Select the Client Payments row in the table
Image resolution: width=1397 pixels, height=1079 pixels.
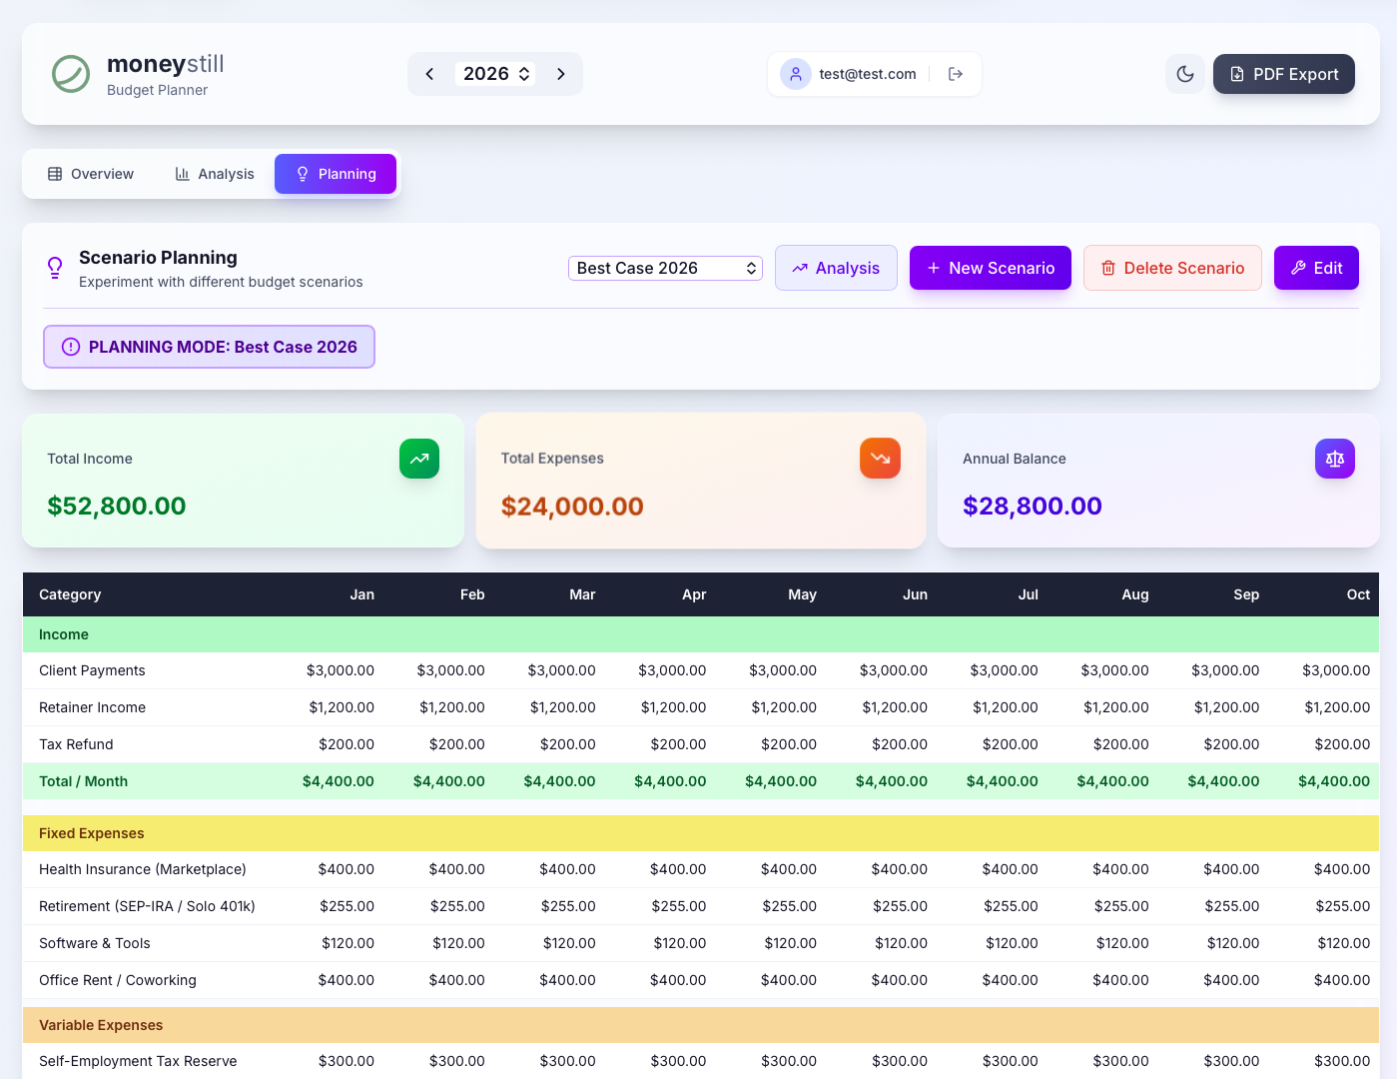click(92, 670)
